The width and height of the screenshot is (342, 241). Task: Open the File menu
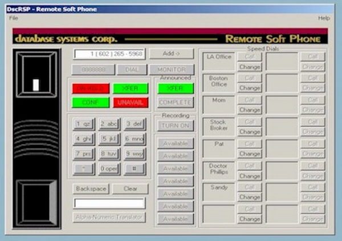pyautogui.click(x=14, y=18)
